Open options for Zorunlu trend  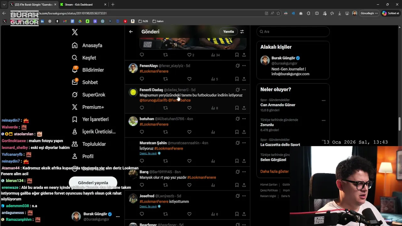323,121
